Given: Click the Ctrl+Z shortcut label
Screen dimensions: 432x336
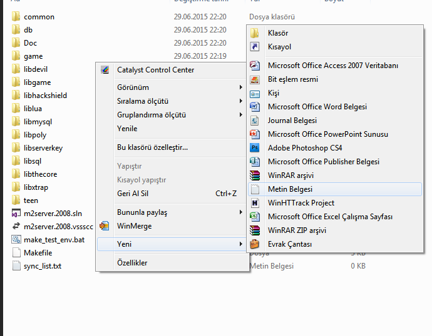Looking at the screenshot, I should click(x=226, y=194).
